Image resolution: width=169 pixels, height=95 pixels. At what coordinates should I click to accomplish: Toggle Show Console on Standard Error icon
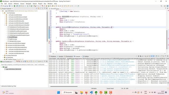coord(154,56)
